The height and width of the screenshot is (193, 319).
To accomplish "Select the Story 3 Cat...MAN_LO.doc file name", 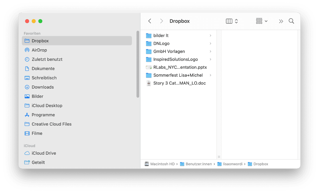I will click(179, 83).
